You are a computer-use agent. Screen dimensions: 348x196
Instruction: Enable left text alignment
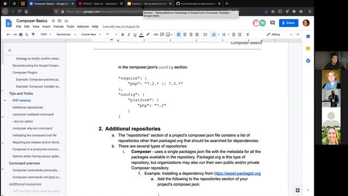(179, 34)
